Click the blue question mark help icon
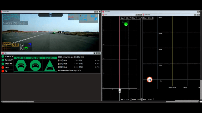 coord(30,44)
